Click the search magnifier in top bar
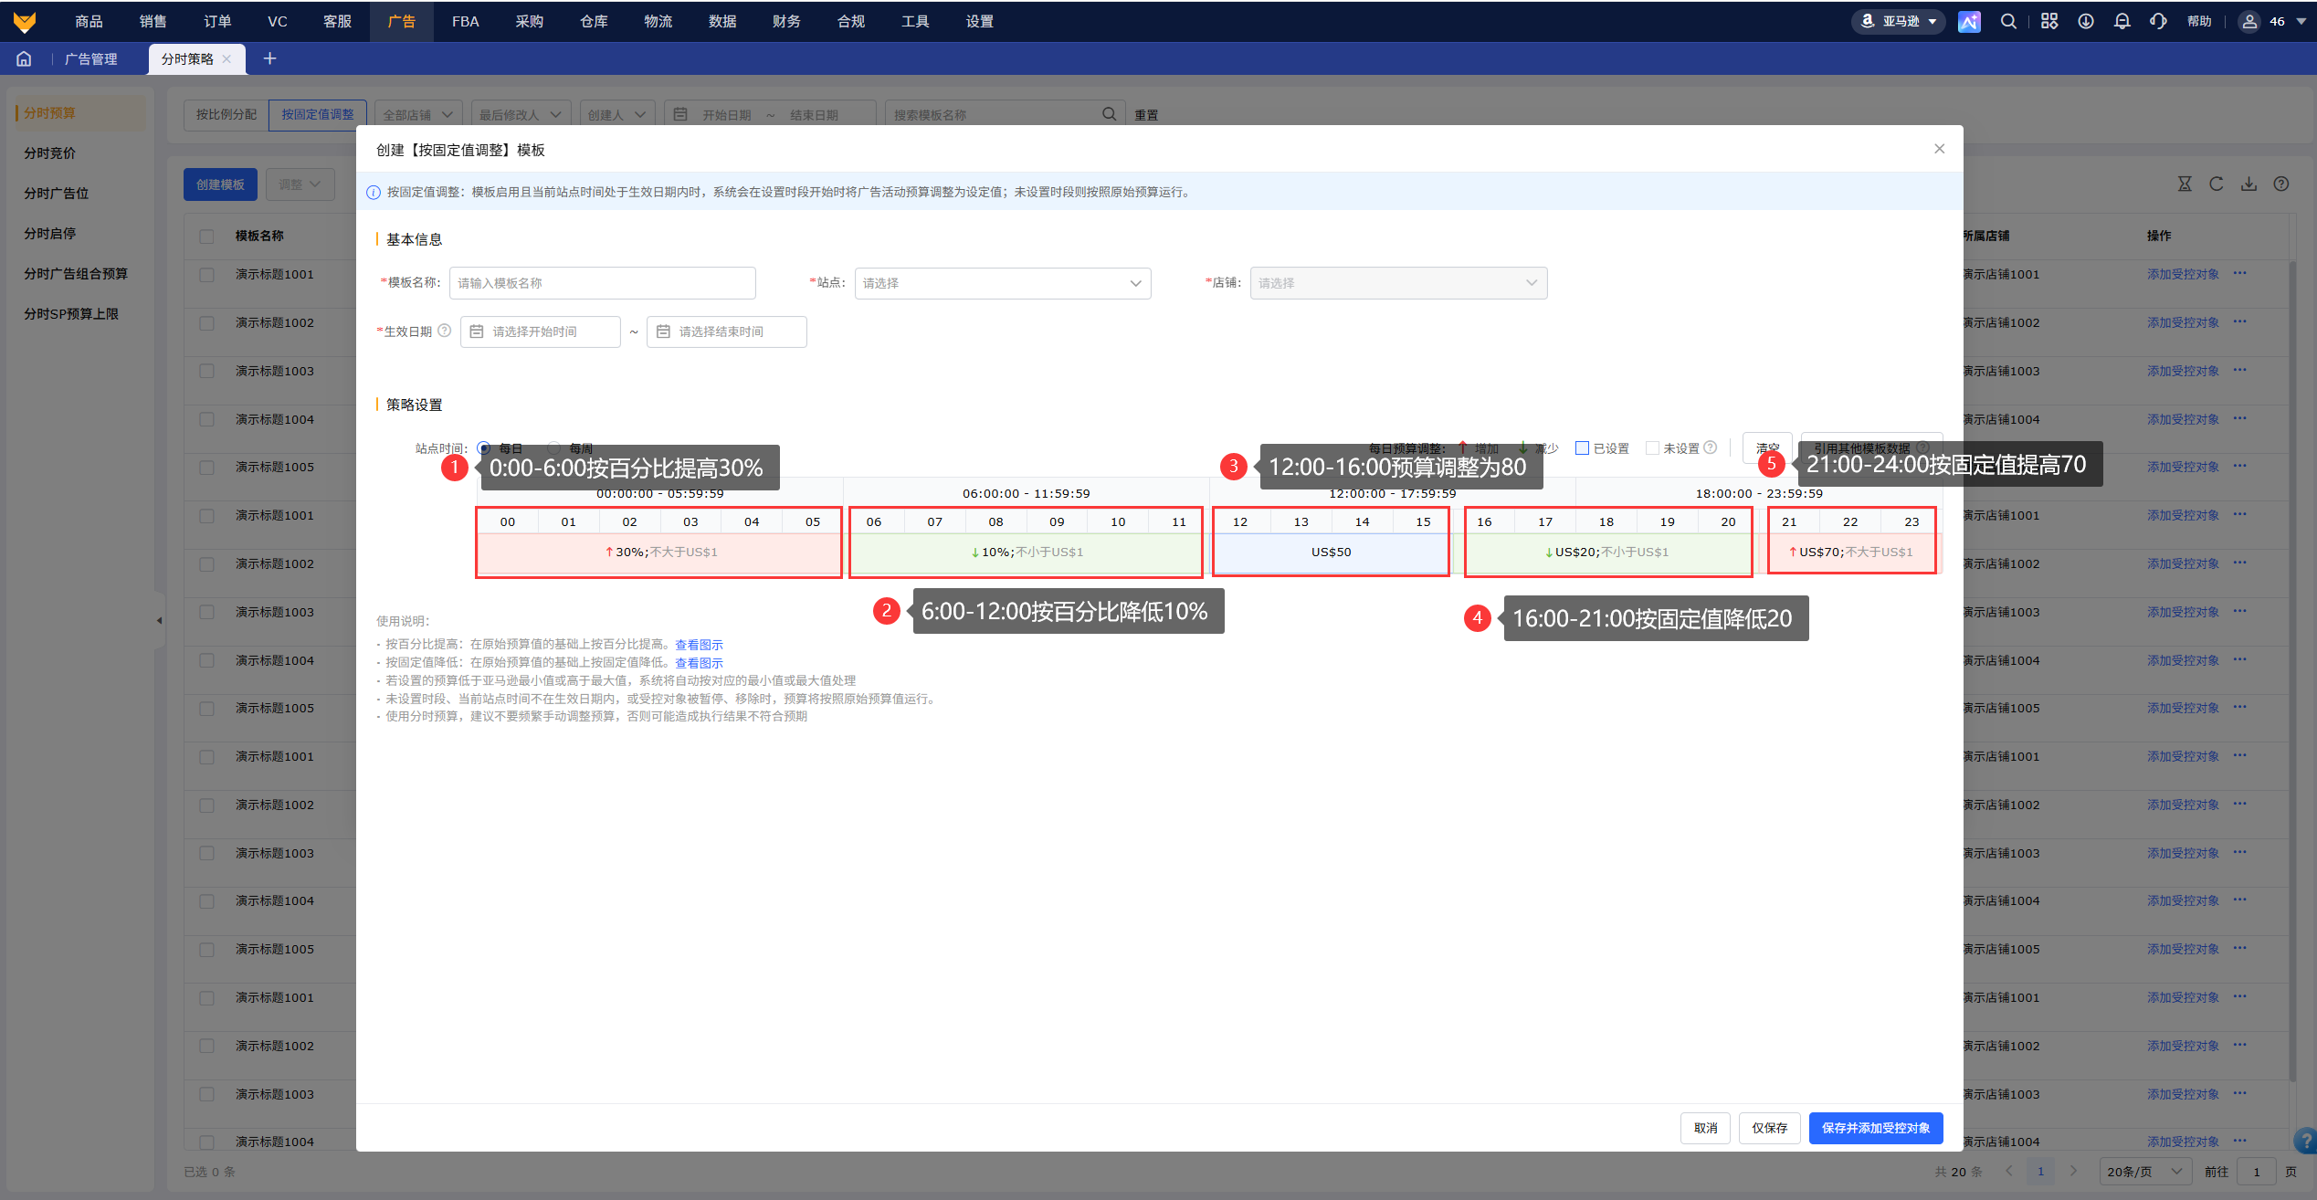Viewport: 2317px width, 1200px height. 2008,21
